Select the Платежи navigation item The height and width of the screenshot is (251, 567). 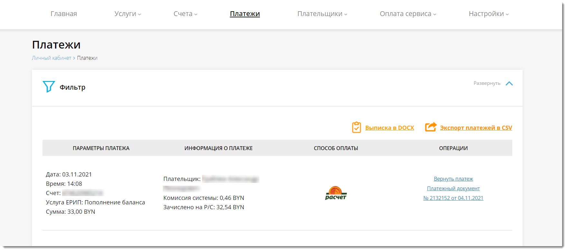(x=245, y=14)
